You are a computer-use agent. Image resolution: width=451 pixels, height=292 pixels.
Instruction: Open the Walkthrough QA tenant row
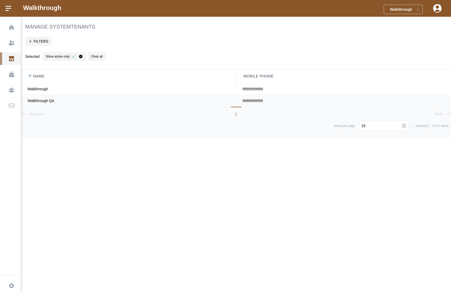pyautogui.click(x=41, y=101)
